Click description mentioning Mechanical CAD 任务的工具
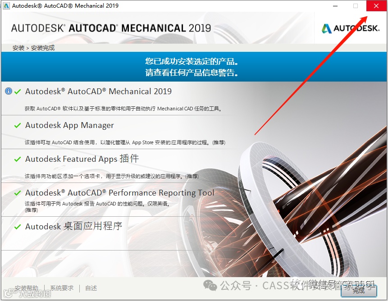388x301 pixels. pos(123,109)
